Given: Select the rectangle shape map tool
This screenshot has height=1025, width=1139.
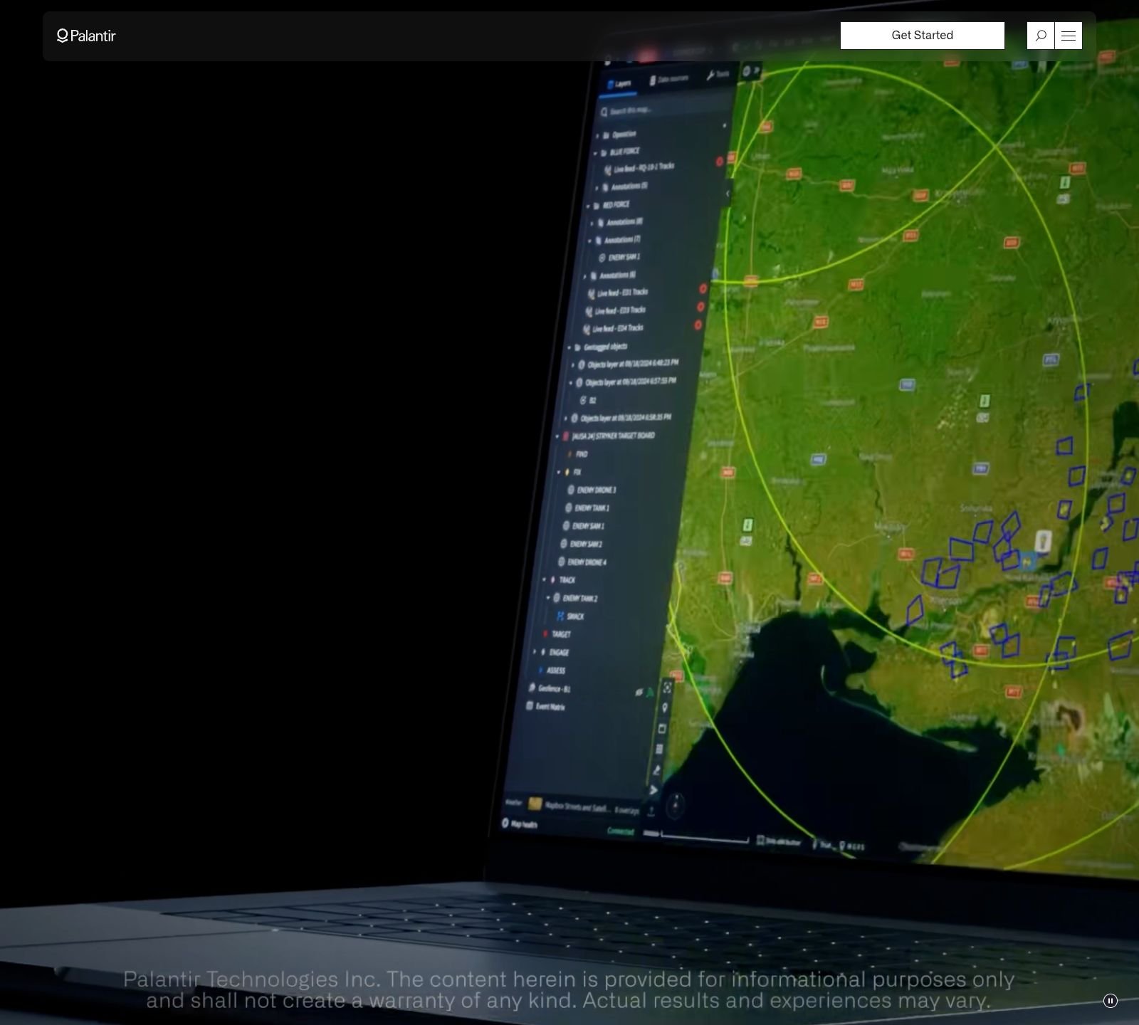Looking at the screenshot, I should [x=662, y=728].
